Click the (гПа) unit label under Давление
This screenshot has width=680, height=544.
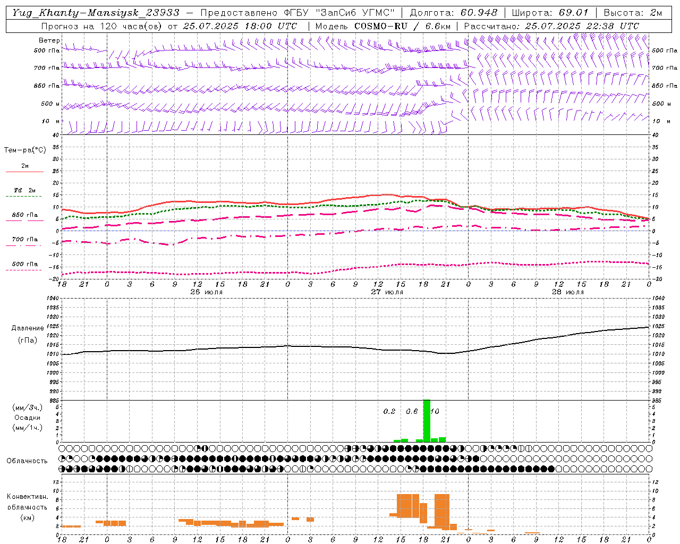(28, 341)
